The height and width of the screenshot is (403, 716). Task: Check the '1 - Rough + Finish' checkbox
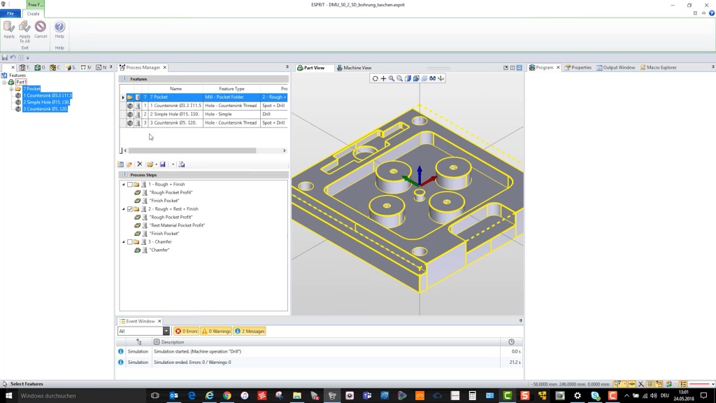tap(130, 184)
